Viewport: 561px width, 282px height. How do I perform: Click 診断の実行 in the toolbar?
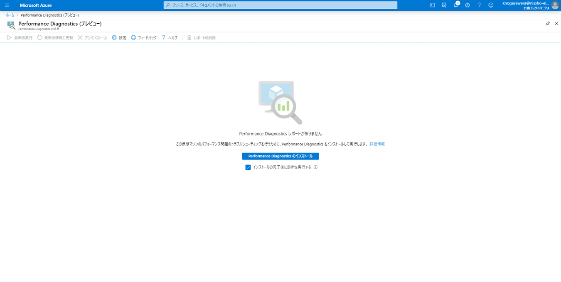pyautogui.click(x=20, y=38)
